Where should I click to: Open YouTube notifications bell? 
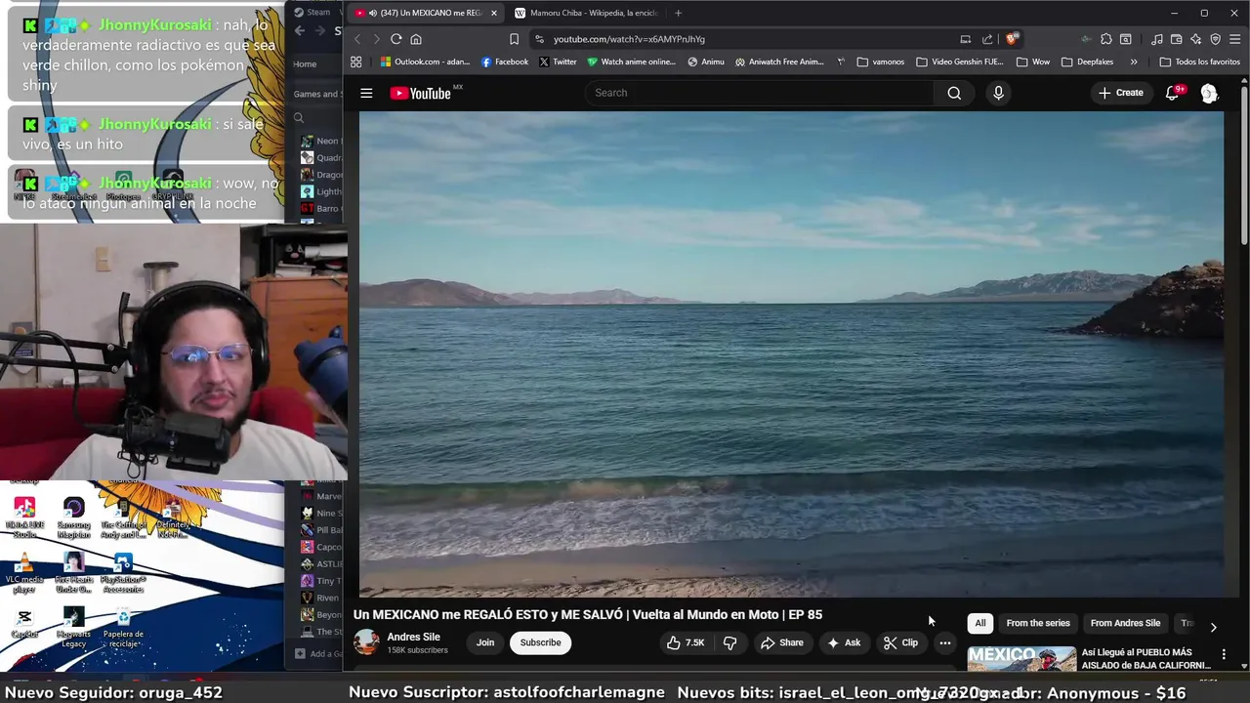click(x=1173, y=93)
